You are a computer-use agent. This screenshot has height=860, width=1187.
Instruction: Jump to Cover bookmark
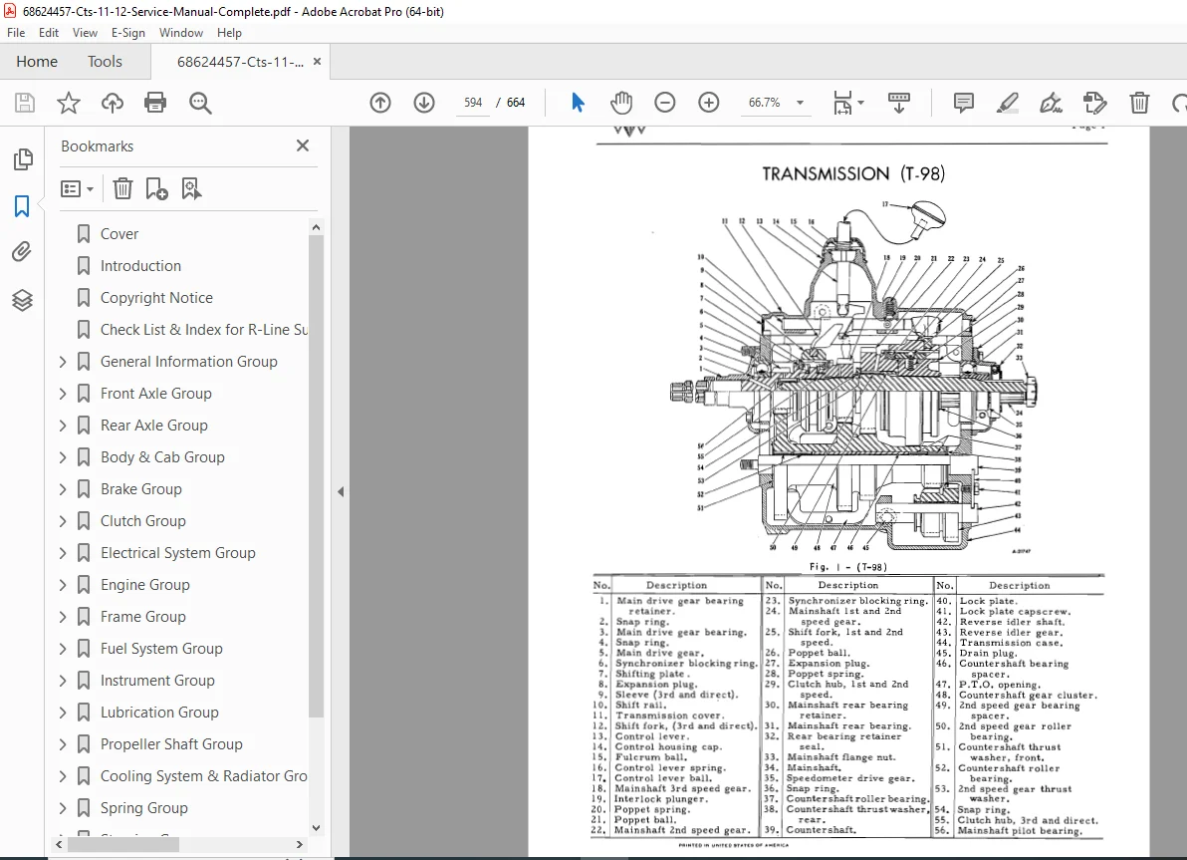point(119,234)
